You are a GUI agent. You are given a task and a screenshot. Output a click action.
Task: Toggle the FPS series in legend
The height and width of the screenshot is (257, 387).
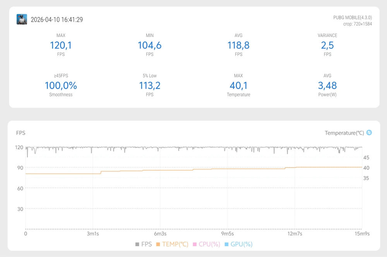point(144,244)
